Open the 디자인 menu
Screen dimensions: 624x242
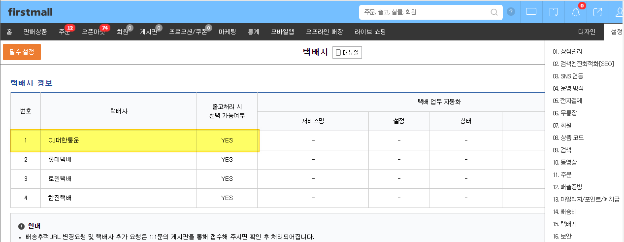pos(587,32)
